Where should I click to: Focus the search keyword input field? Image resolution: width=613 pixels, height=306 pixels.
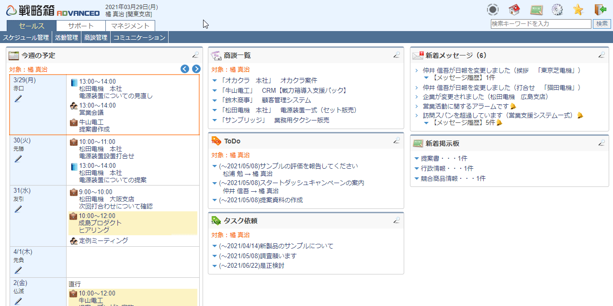click(x=541, y=24)
